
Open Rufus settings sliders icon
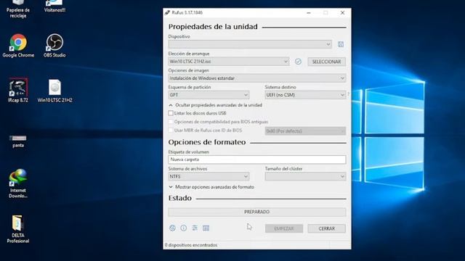195,228
